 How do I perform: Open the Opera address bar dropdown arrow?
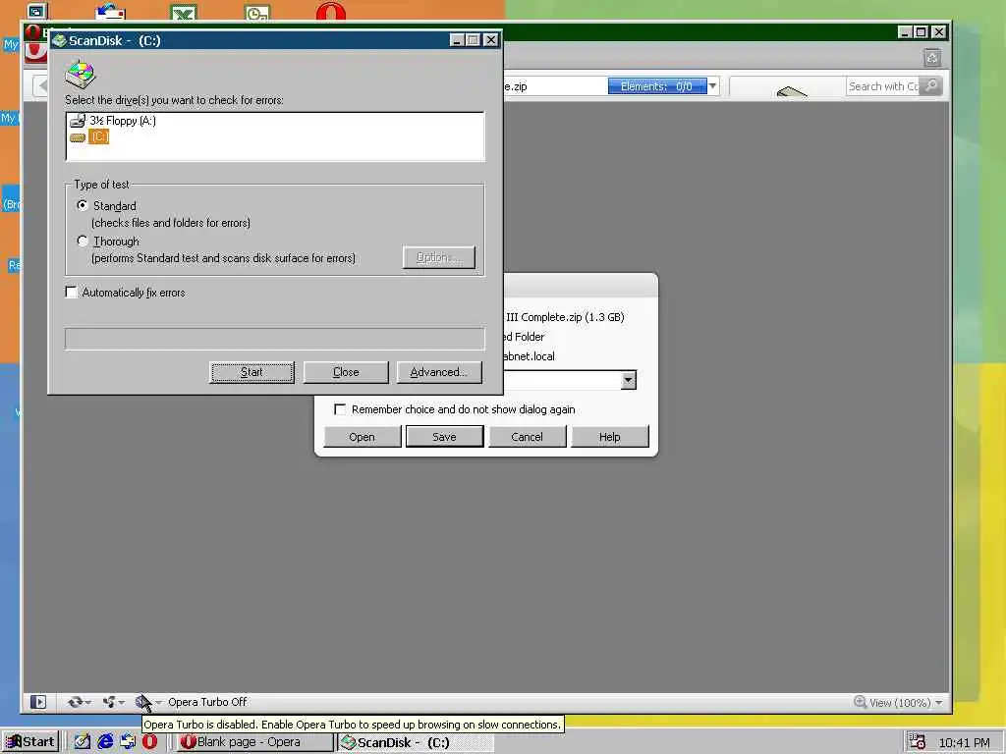click(713, 86)
